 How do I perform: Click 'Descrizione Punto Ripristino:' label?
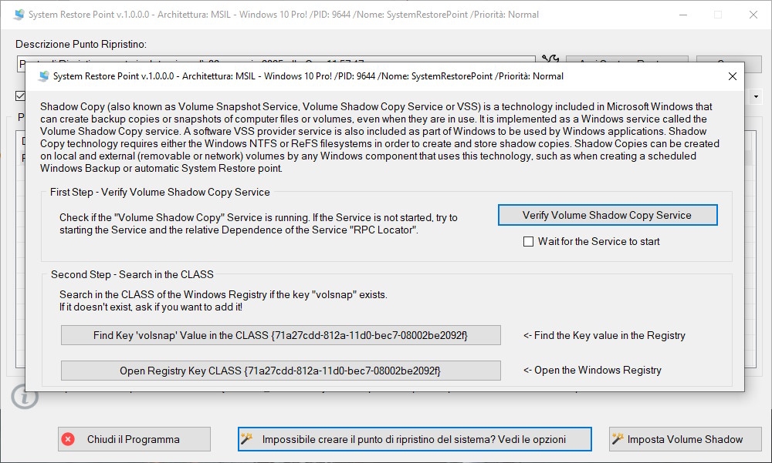81,44
